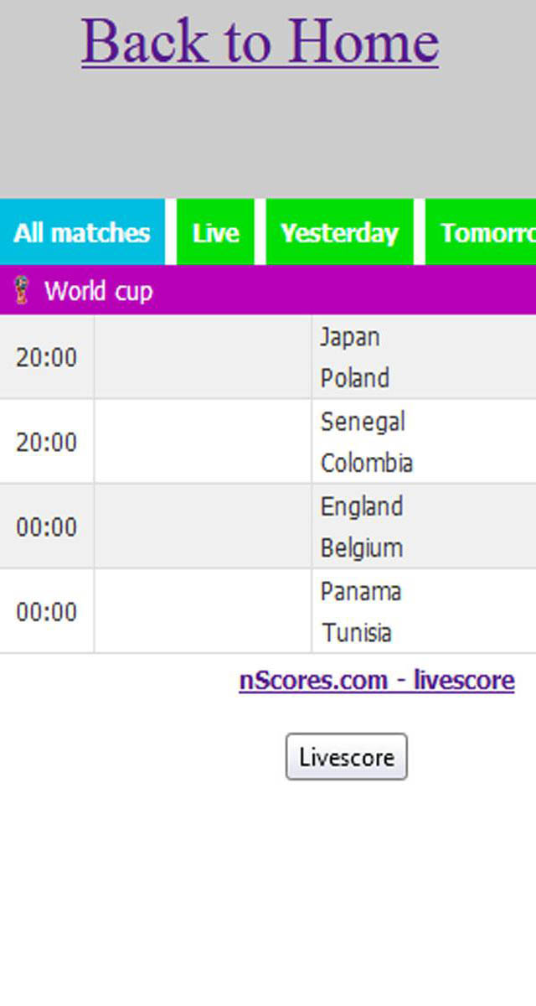Screen dimensions: 536x1006
Task: Click the 00:00 time for Panama match
Action: (46, 612)
